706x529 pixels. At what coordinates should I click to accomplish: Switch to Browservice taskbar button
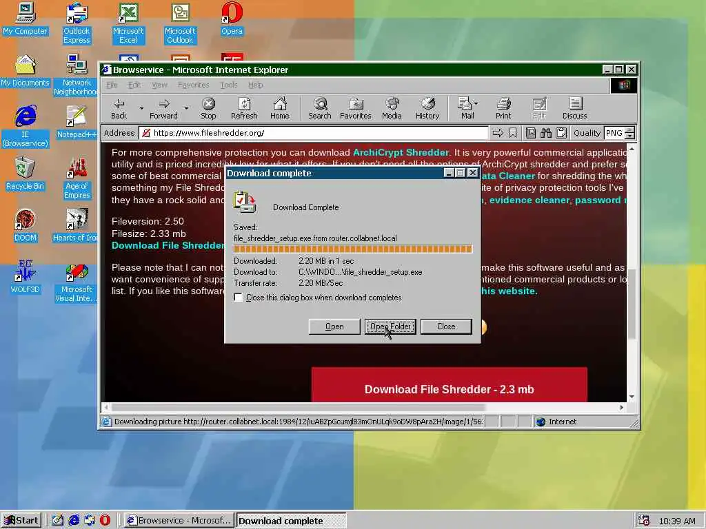coord(179,521)
